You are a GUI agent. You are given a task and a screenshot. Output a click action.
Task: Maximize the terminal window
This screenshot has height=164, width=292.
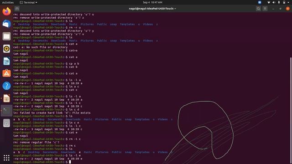click(x=280, y=9)
